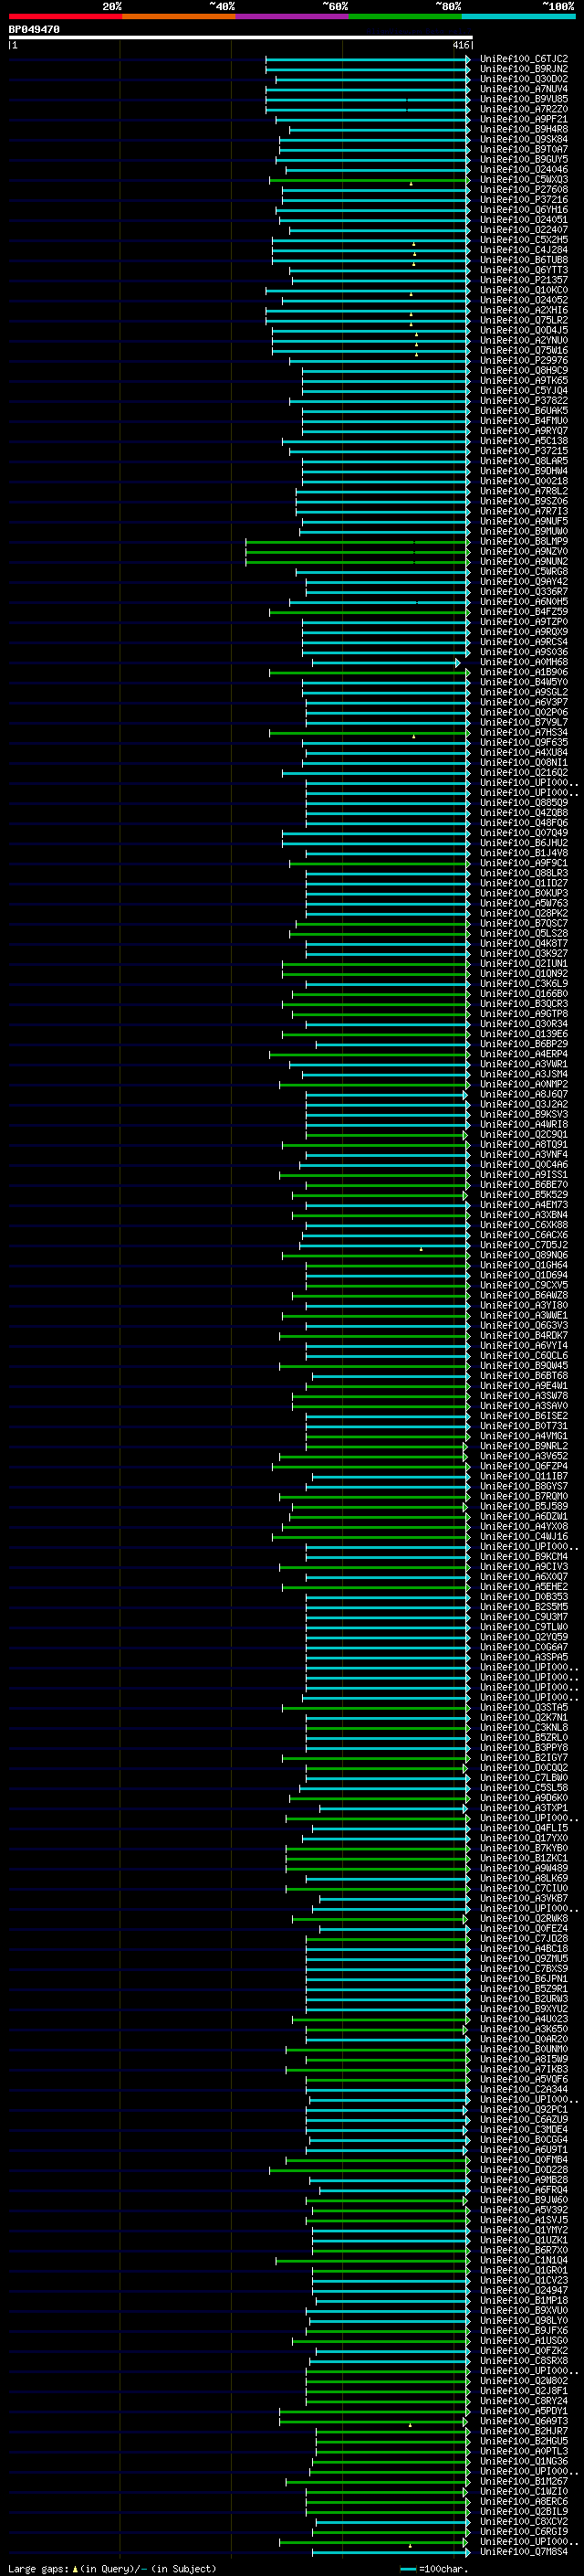Select the UniRef100_P37216 label
This screenshot has width=584, height=2576.
[x=524, y=200]
